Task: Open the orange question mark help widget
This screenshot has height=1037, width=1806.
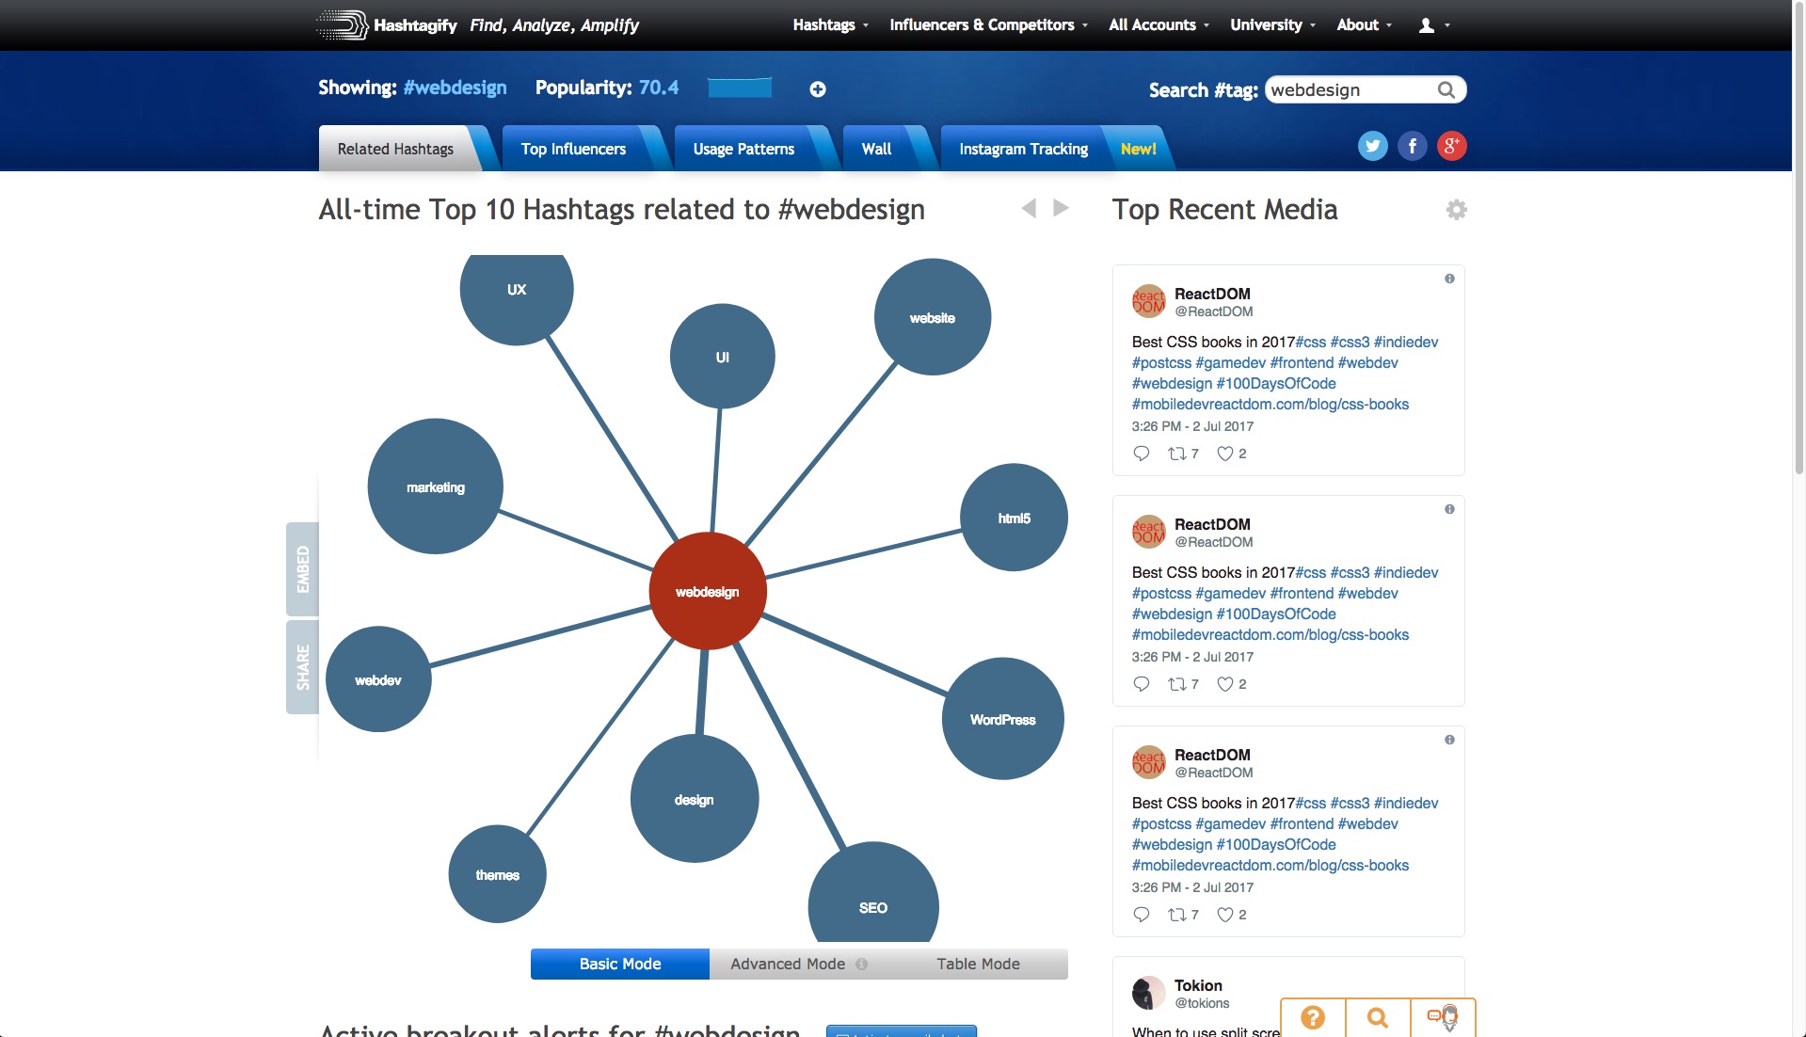Action: [x=1313, y=1017]
